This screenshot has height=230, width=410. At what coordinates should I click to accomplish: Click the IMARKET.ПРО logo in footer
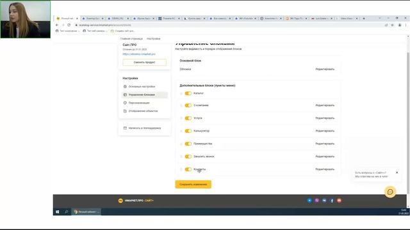(136, 201)
